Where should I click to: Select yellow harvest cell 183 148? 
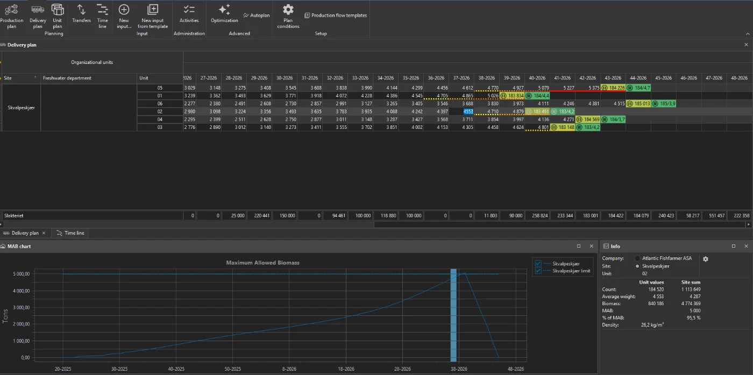point(562,127)
